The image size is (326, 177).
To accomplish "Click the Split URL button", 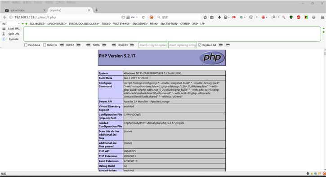I will [14, 34].
